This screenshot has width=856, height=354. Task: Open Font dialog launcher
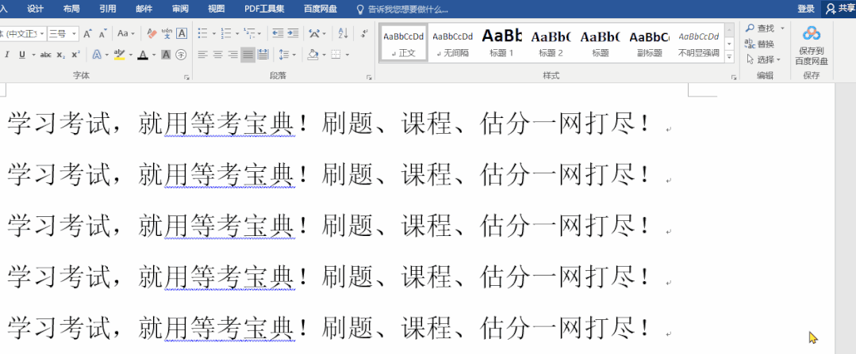click(186, 78)
